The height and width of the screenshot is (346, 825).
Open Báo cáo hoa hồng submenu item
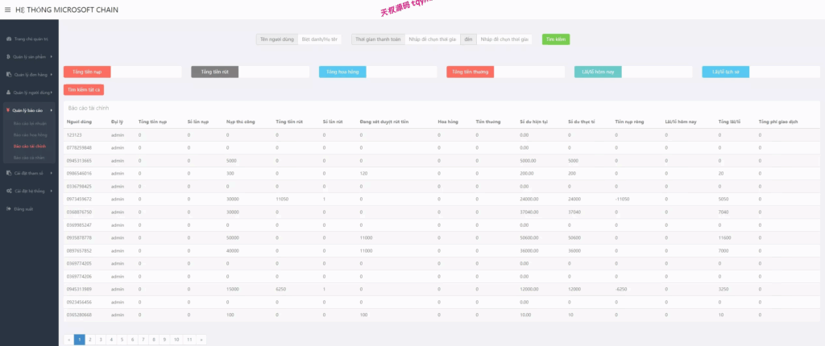click(29, 135)
